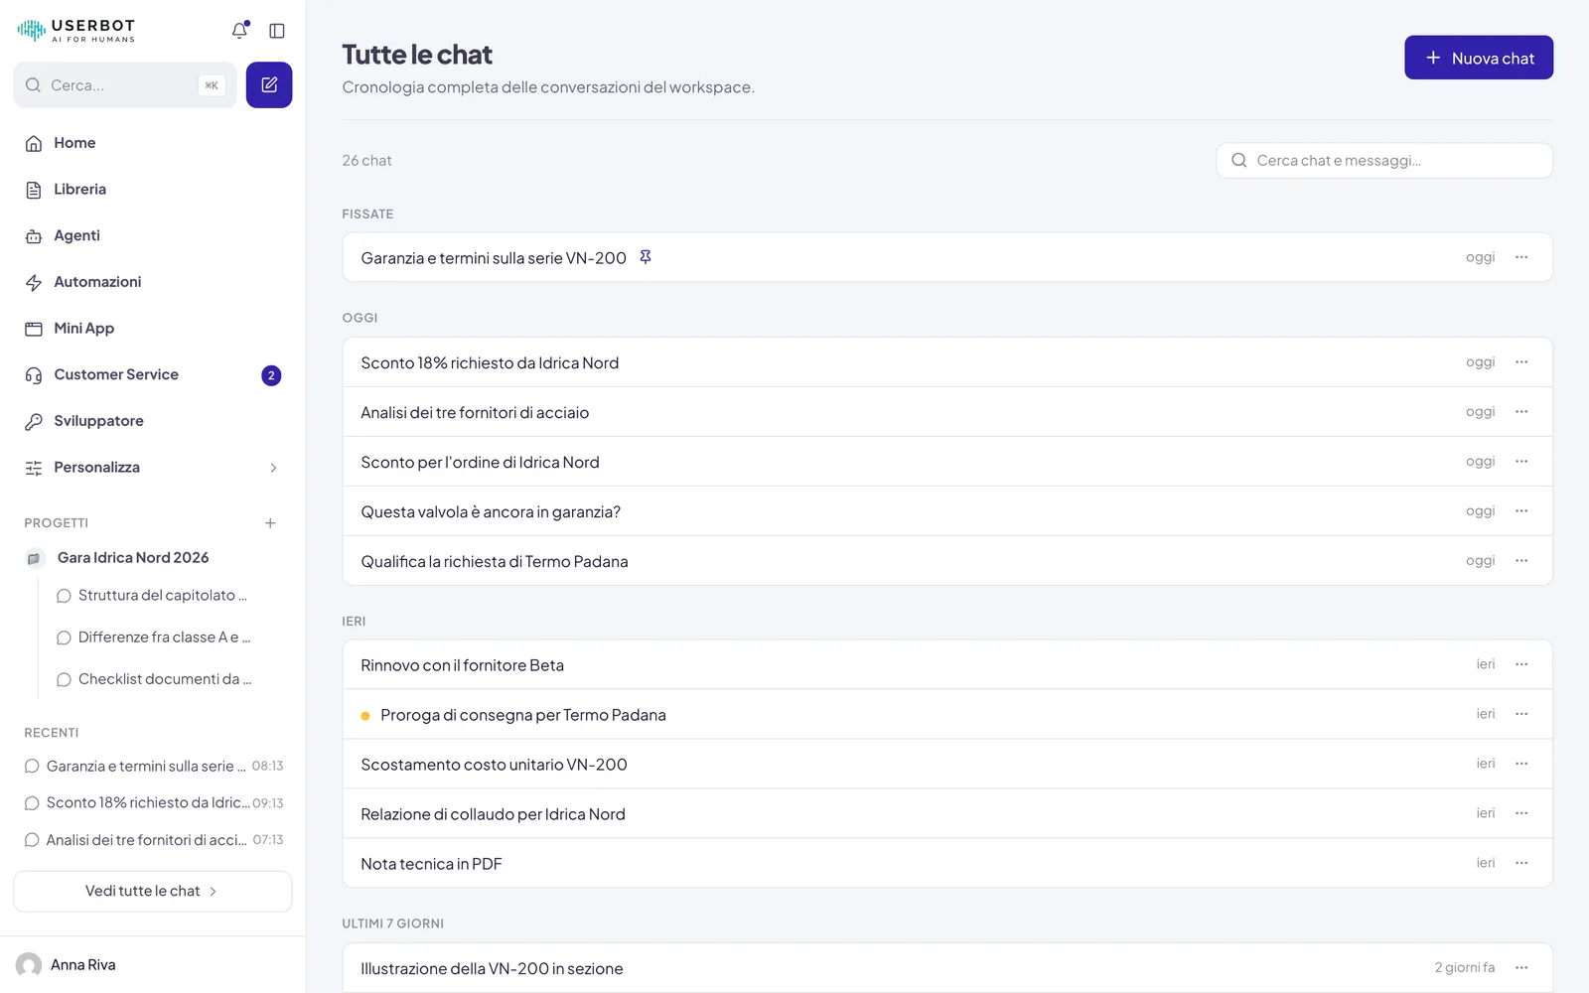Open more options for Proroga di consegna chat
The image size is (1589, 993).
[x=1521, y=714]
